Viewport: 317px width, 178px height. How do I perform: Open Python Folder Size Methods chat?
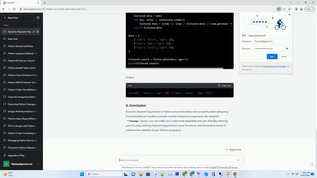coord(21,89)
